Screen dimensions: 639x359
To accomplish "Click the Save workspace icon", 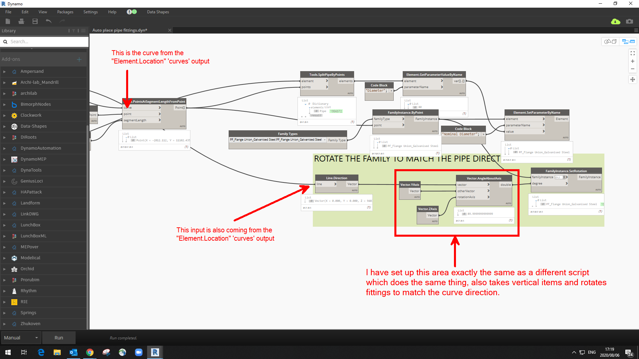I will coord(35,21).
